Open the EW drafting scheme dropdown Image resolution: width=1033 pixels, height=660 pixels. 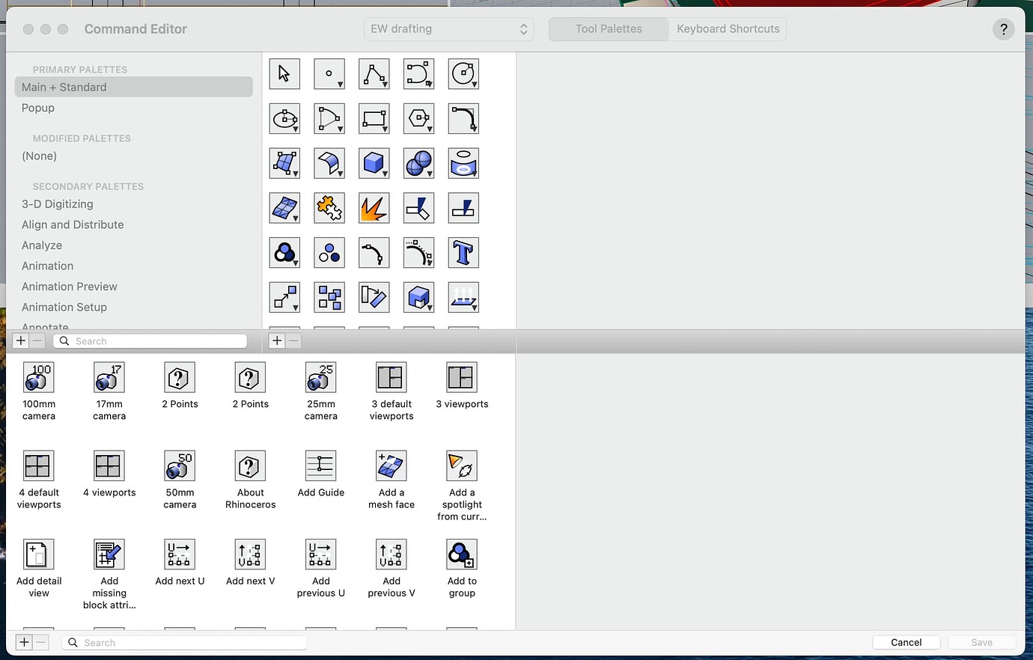coord(448,28)
